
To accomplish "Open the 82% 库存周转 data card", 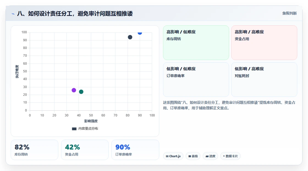I will point(35,150).
